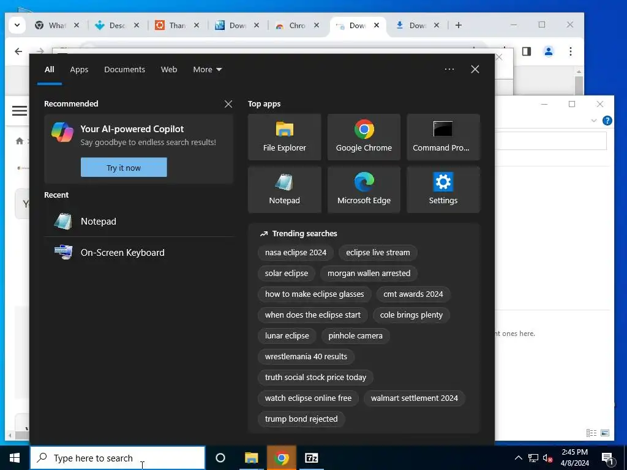Click Chrome's vertical page scrollbar

579,84
